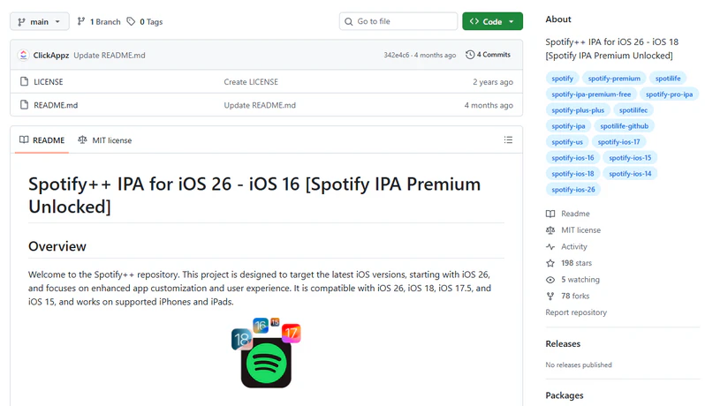Select the spotify-ipa topic tag

[568, 126]
